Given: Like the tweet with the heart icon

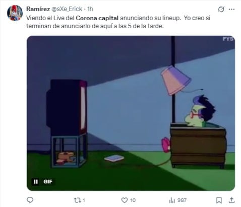Looking at the screenshot, I should pyautogui.click(x=125, y=200).
